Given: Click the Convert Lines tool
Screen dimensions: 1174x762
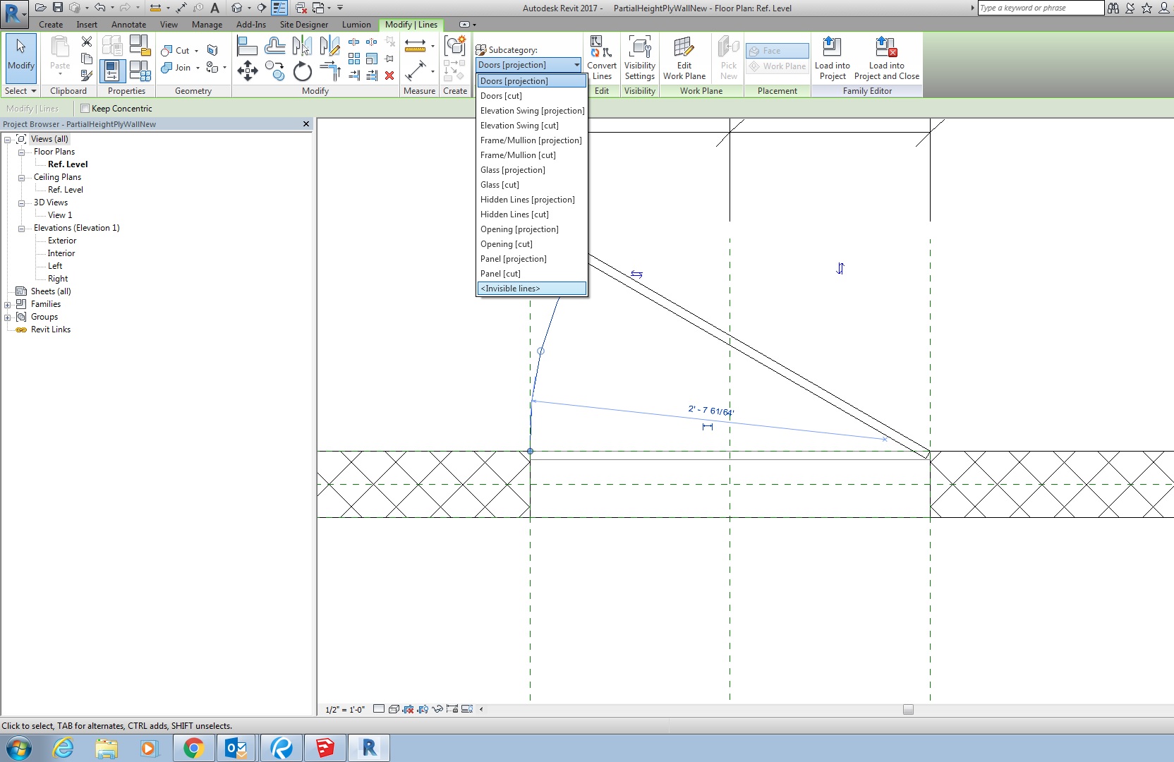Looking at the screenshot, I should [602, 59].
